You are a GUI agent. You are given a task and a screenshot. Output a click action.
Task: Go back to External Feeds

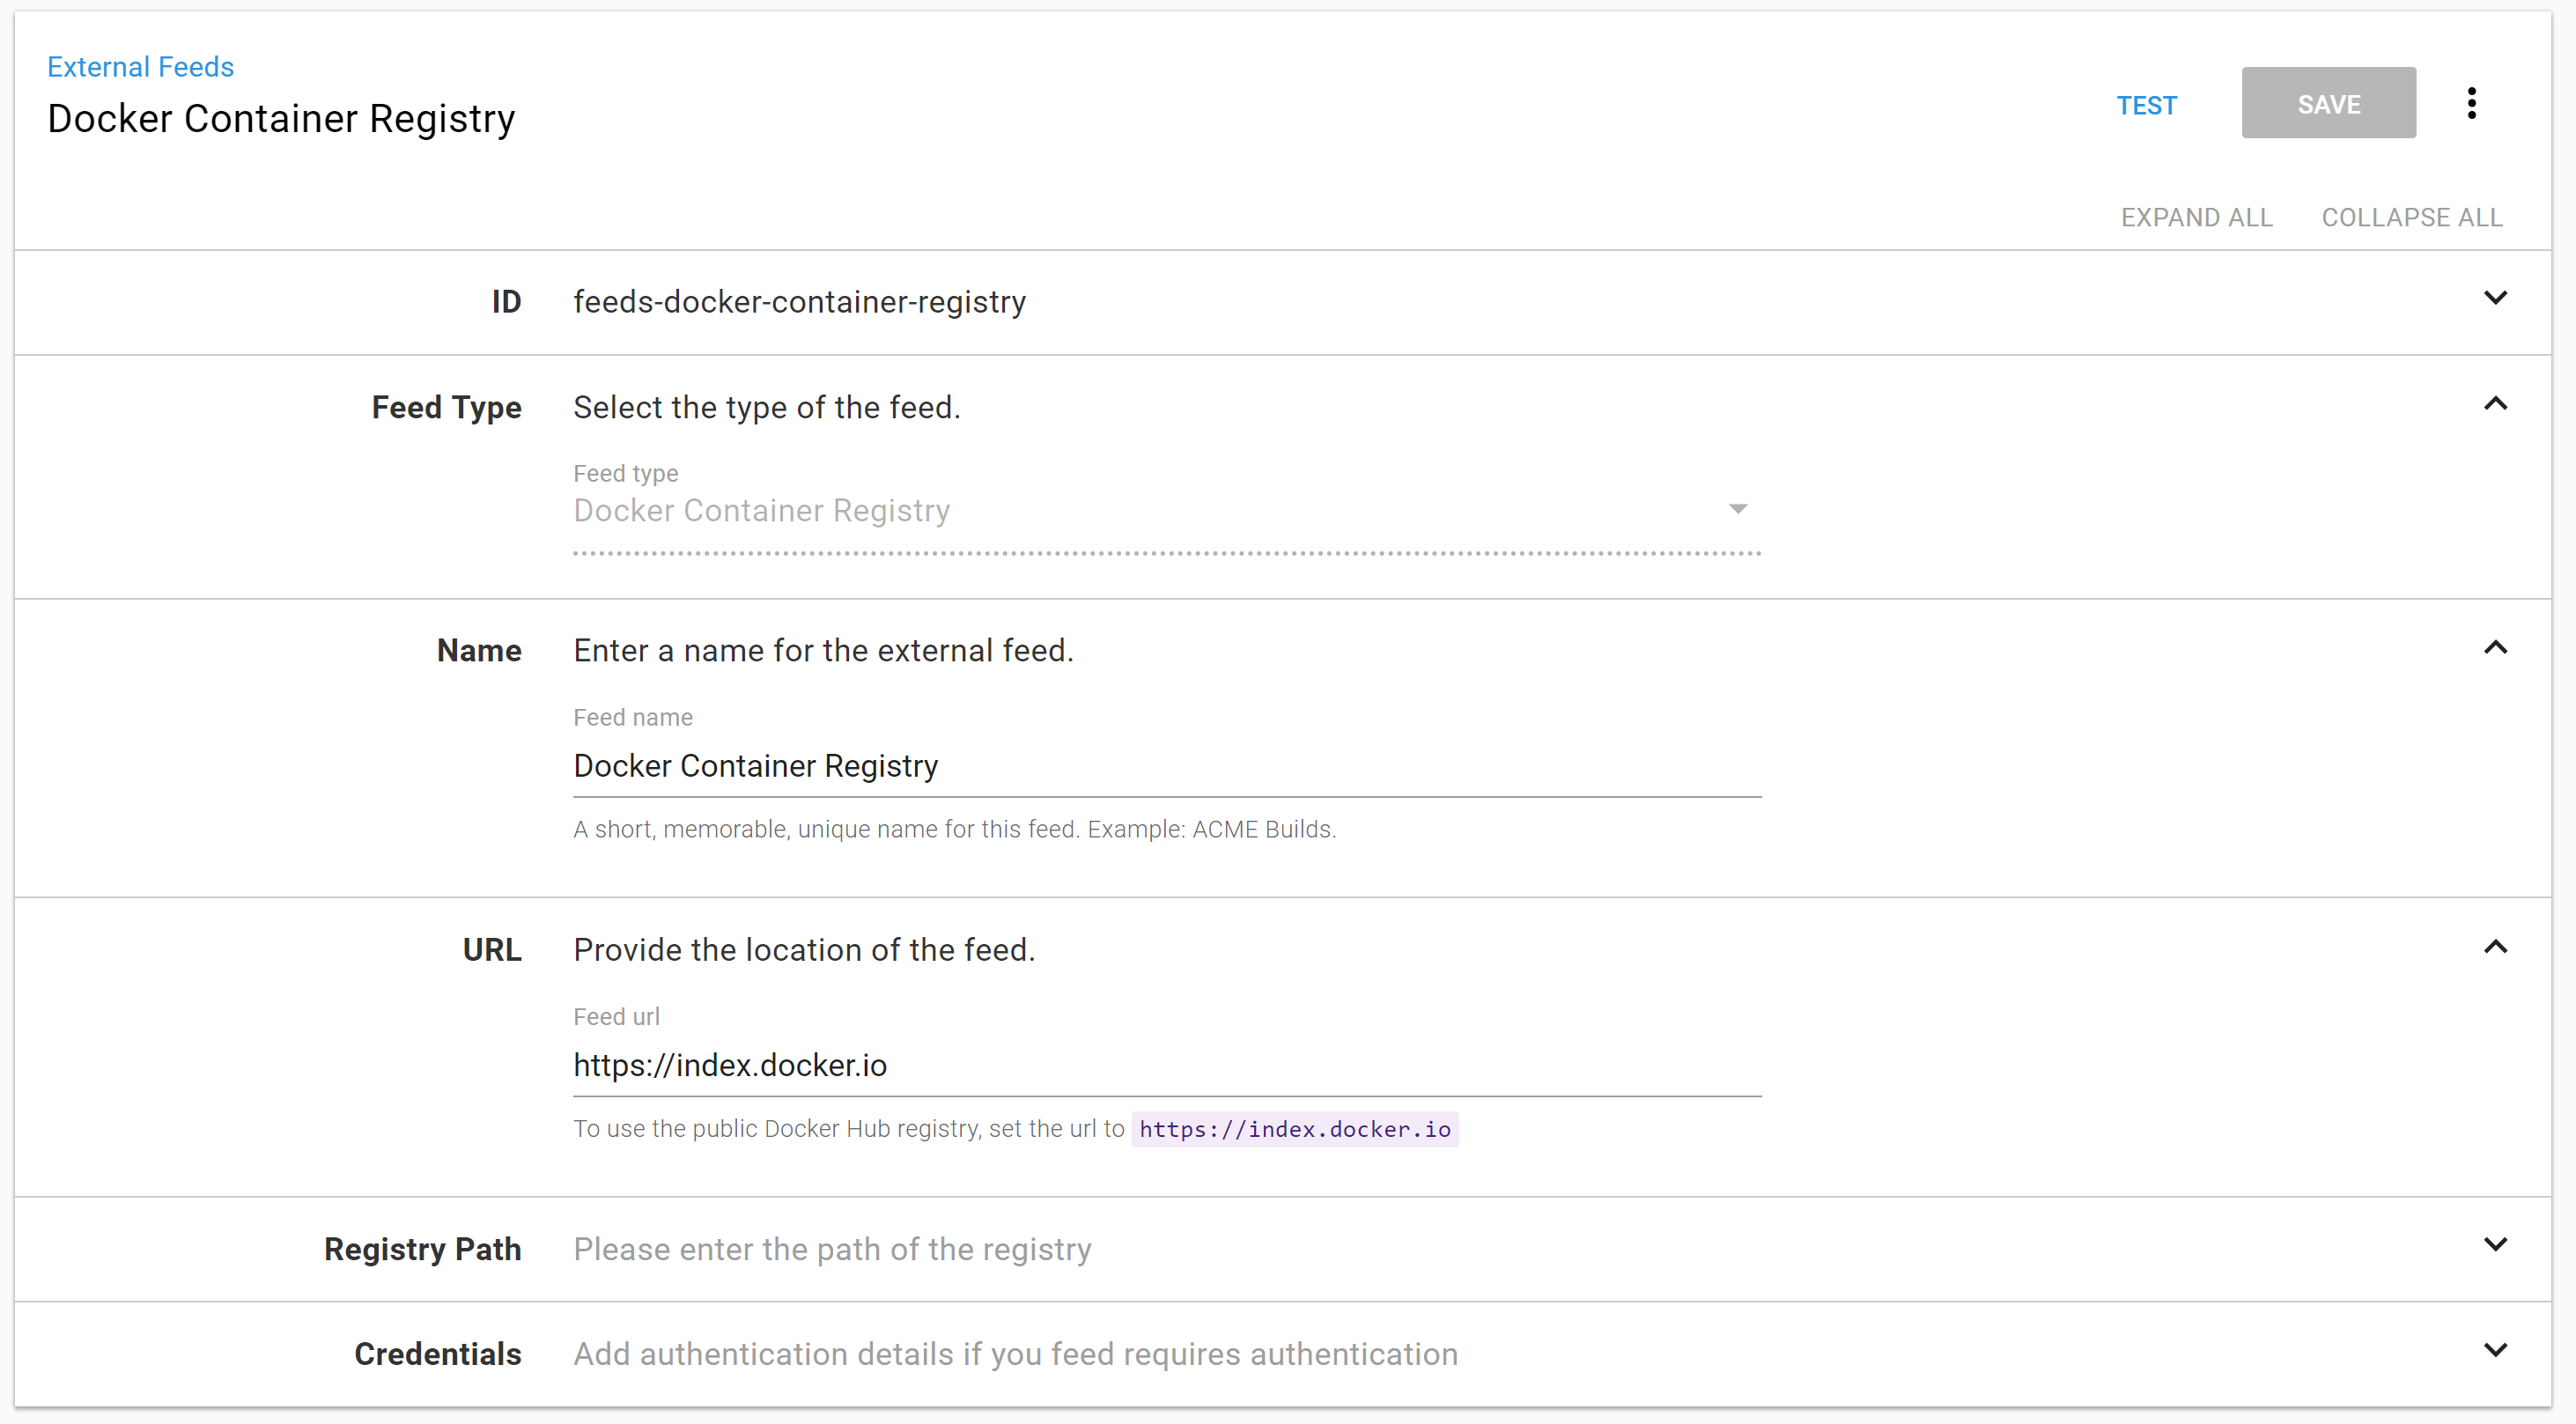[140, 67]
